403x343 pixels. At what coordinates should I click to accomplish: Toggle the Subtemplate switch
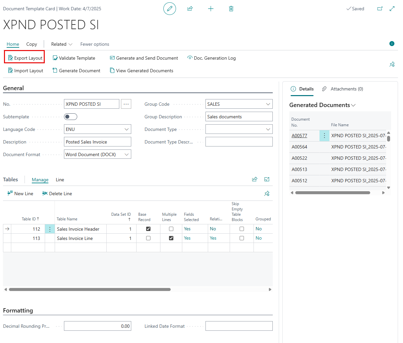click(x=71, y=117)
